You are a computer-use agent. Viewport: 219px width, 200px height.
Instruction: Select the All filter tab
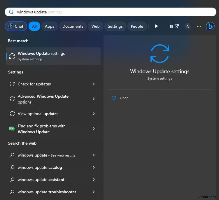click(x=34, y=26)
